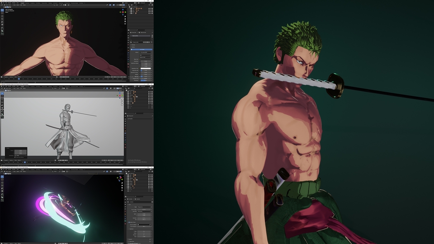Collapse the Surface panel in top window properties

pyautogui.click(x=134, y=47)
